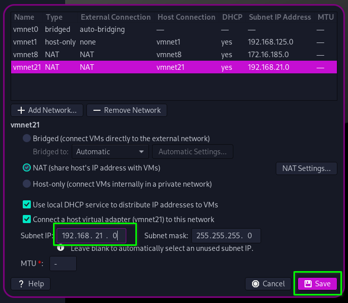348x303 pixels.
Task: Toggle Connect a host virtual adapter checkbox
Action: click(27, 220)
